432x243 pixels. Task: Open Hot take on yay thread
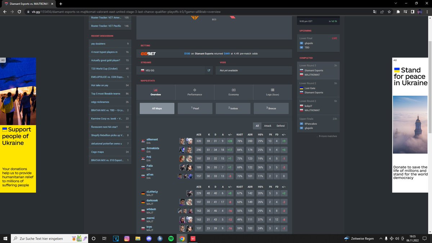[x=110, y=85]
